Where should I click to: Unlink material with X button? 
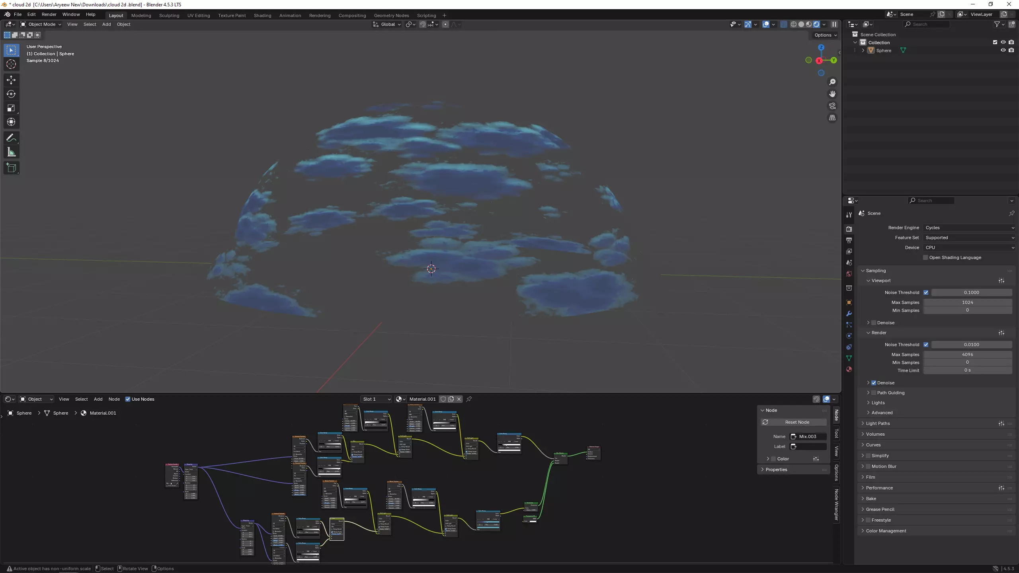point(459,399)
